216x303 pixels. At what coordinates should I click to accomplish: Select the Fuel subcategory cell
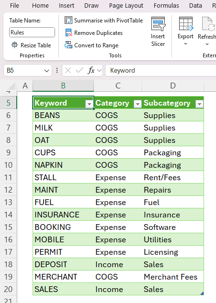click(x=173, y=202)
